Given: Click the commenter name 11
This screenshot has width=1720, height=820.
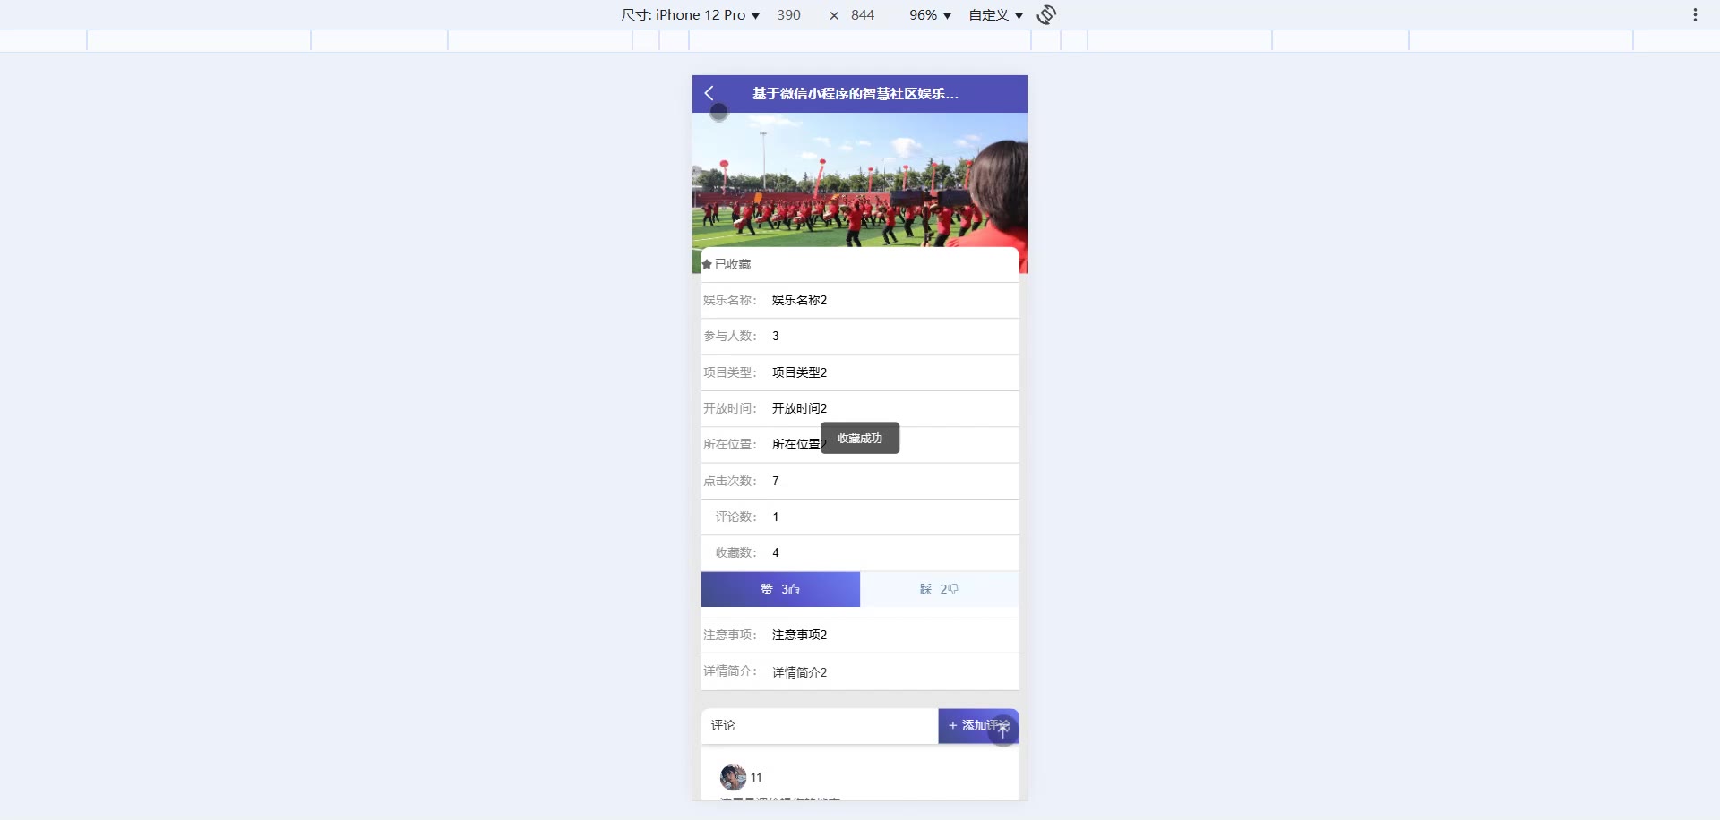Looking at the screenshot, I should [x=756, y=777].
